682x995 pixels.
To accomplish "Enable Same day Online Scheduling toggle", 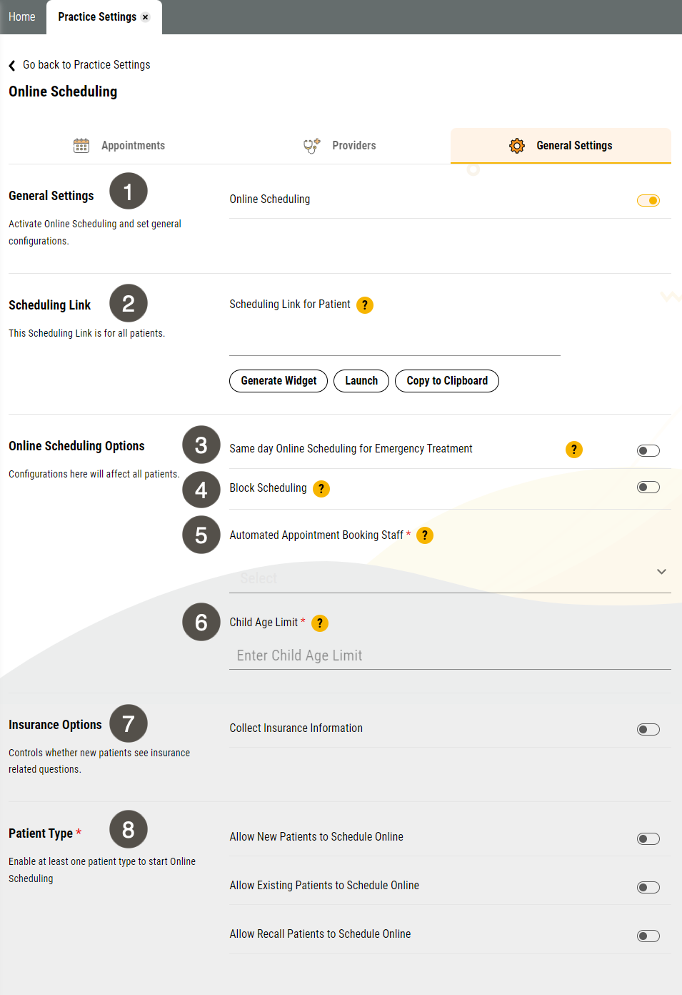I will tap(648, 450).
